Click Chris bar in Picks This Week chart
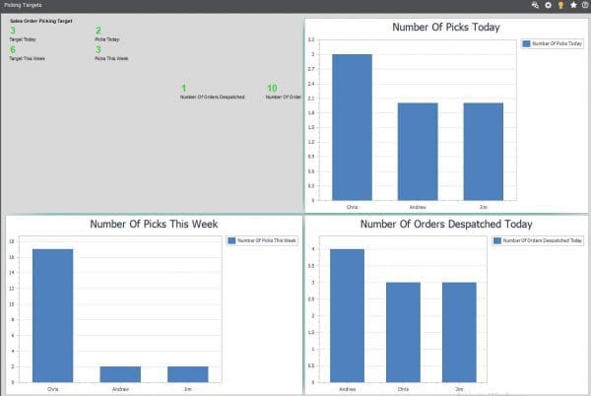 click(53, 316)
